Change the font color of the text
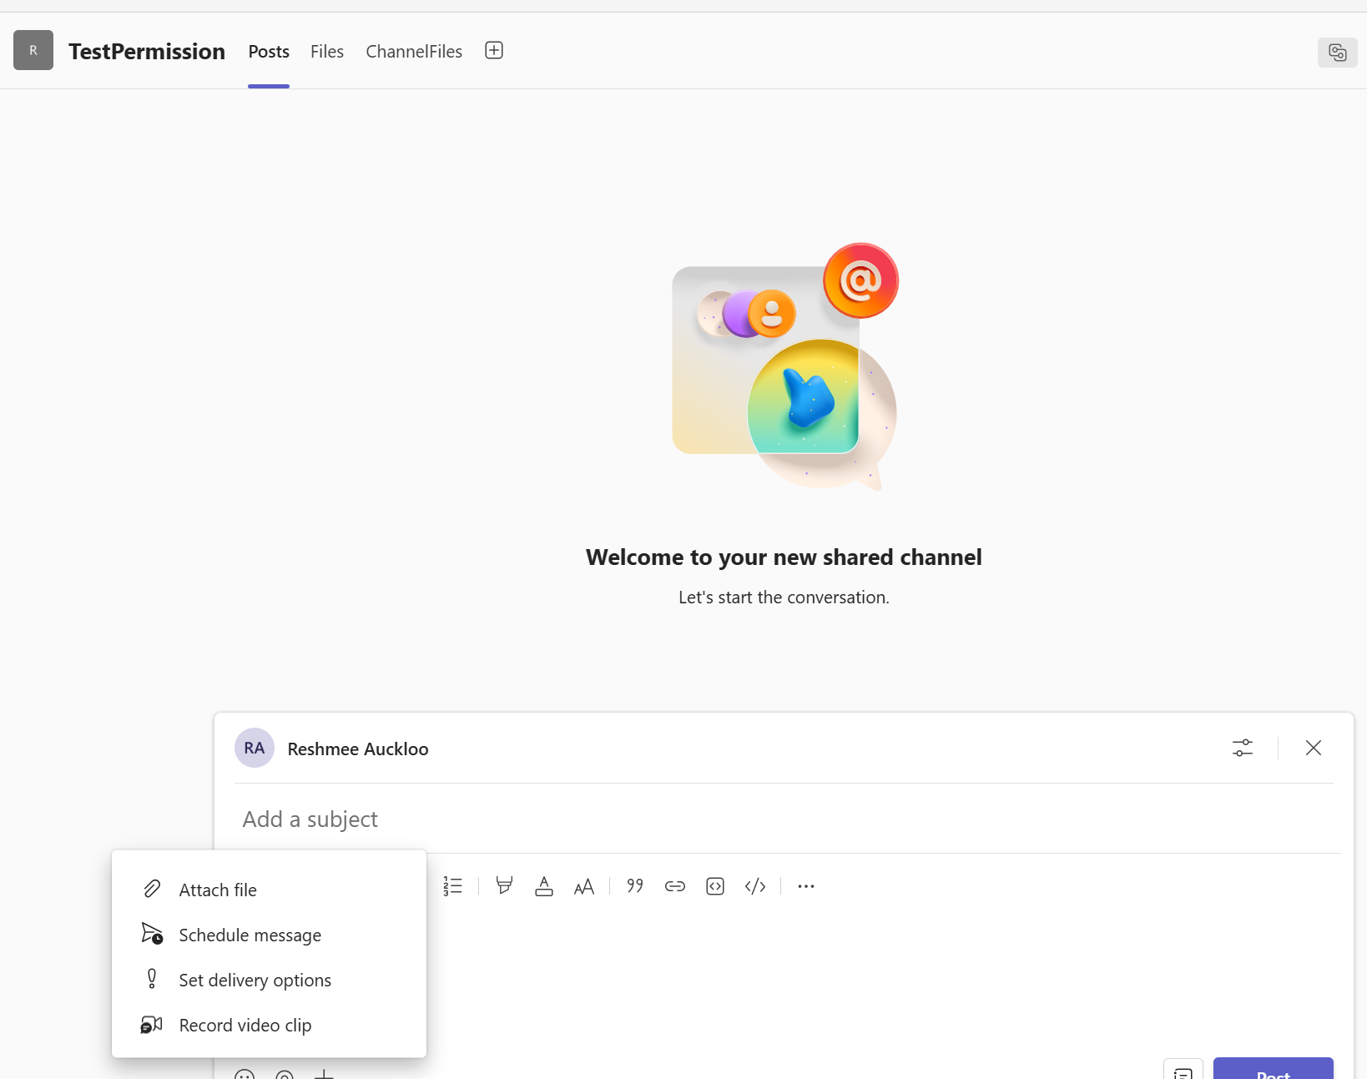Screen dimensions: 1367x1079 pyautogui.click(x=543, y=886)
